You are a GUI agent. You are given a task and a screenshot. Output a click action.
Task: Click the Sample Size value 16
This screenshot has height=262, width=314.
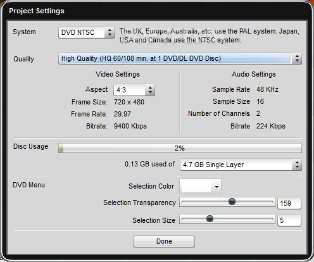coord(260,101)
